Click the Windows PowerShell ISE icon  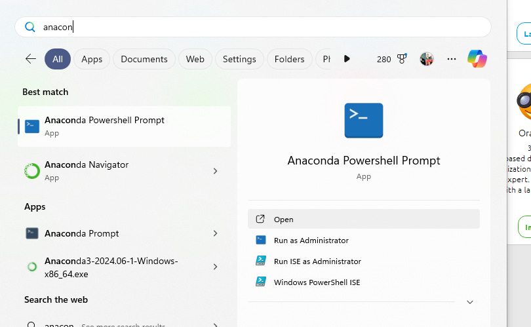pyautogui.click(x=261, y=282)
